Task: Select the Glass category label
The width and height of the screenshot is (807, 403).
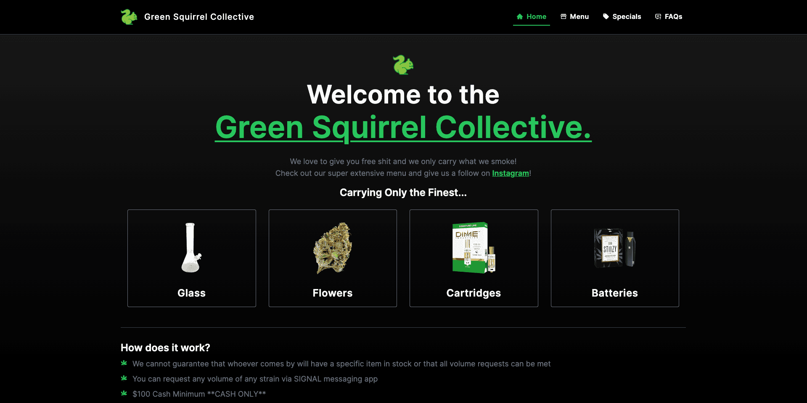Action: (191, 293)
